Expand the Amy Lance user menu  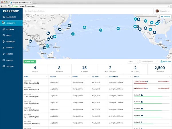tap(163, 11)
